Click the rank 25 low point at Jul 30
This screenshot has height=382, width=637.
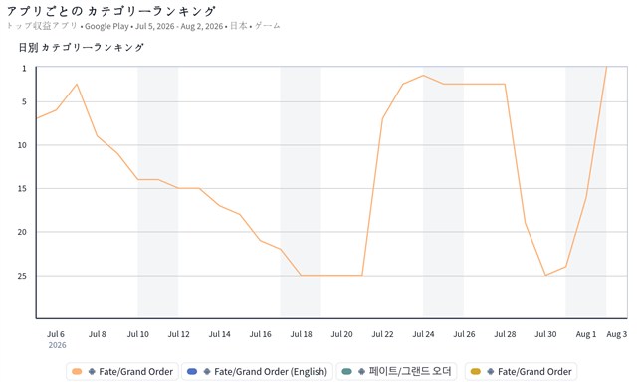click(x=545, y=276)
